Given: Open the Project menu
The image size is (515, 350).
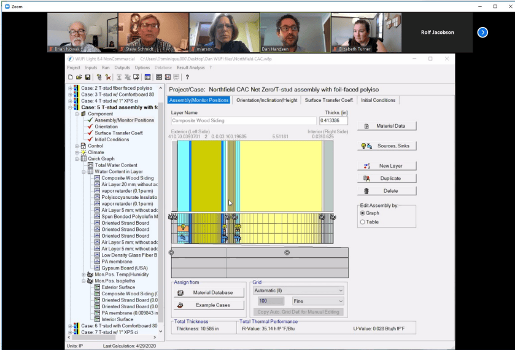Looking at the screenshot, I should 74,68.
